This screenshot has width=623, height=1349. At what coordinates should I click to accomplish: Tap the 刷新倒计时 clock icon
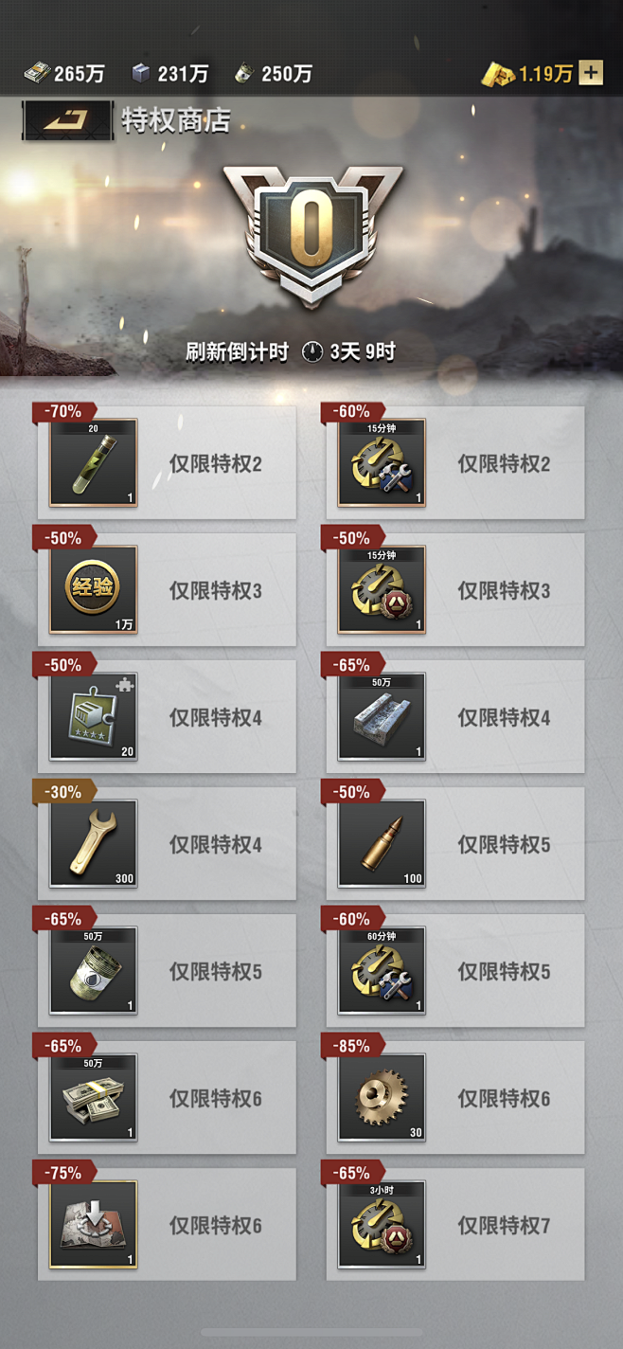click(311, 351)
